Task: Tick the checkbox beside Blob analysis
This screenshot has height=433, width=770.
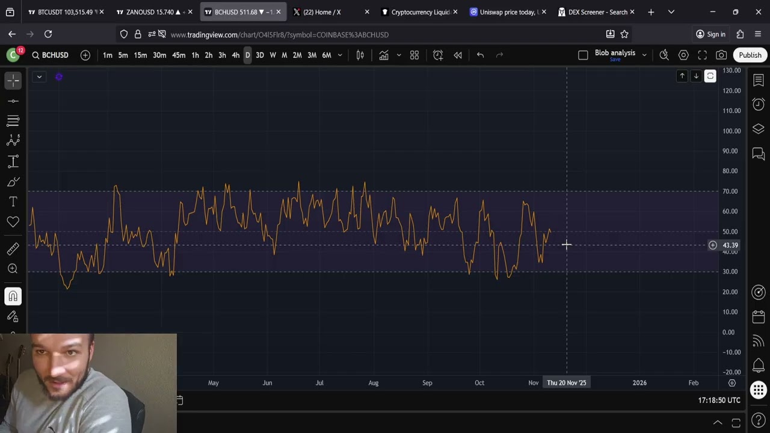Action: click(x=583, y=55)
